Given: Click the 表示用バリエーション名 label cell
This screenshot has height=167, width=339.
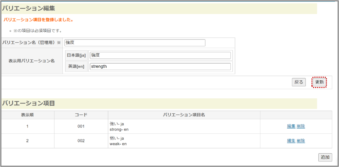Looking at the screenshot, I should click(x=32, y=61).
